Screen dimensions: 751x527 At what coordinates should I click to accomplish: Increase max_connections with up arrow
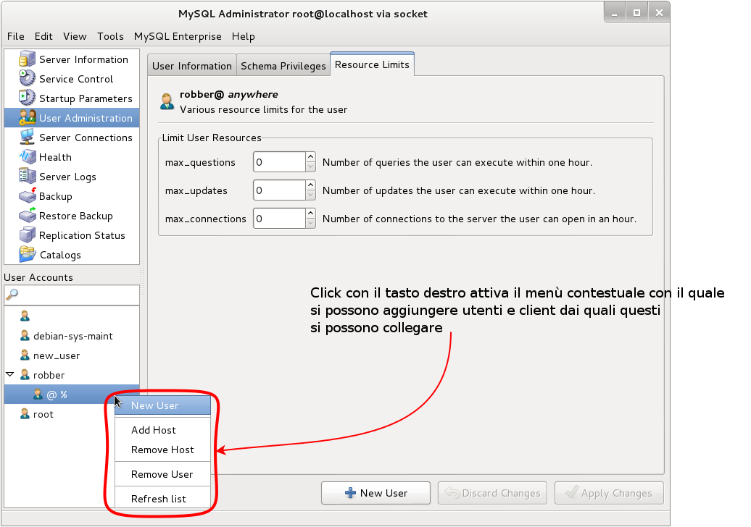[310, 214]
